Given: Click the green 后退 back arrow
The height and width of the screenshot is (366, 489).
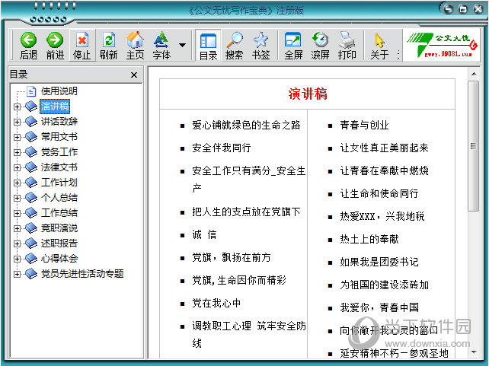Looking at the screenshot, I should pyautogui.click(x=28, y=46).
